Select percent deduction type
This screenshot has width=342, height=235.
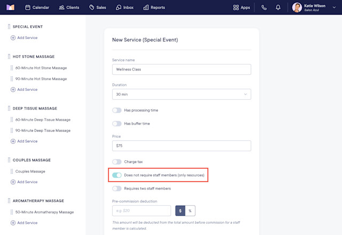(x=190, y=211)
